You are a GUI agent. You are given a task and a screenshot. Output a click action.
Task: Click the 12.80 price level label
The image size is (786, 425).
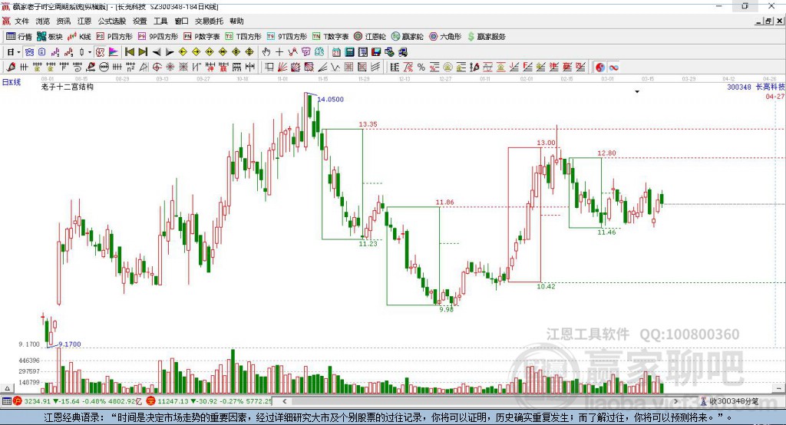[606, 153]
